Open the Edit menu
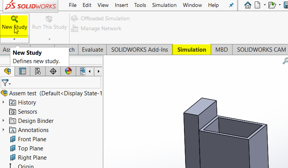Screen dimensions: 288x168 point(87,5)
